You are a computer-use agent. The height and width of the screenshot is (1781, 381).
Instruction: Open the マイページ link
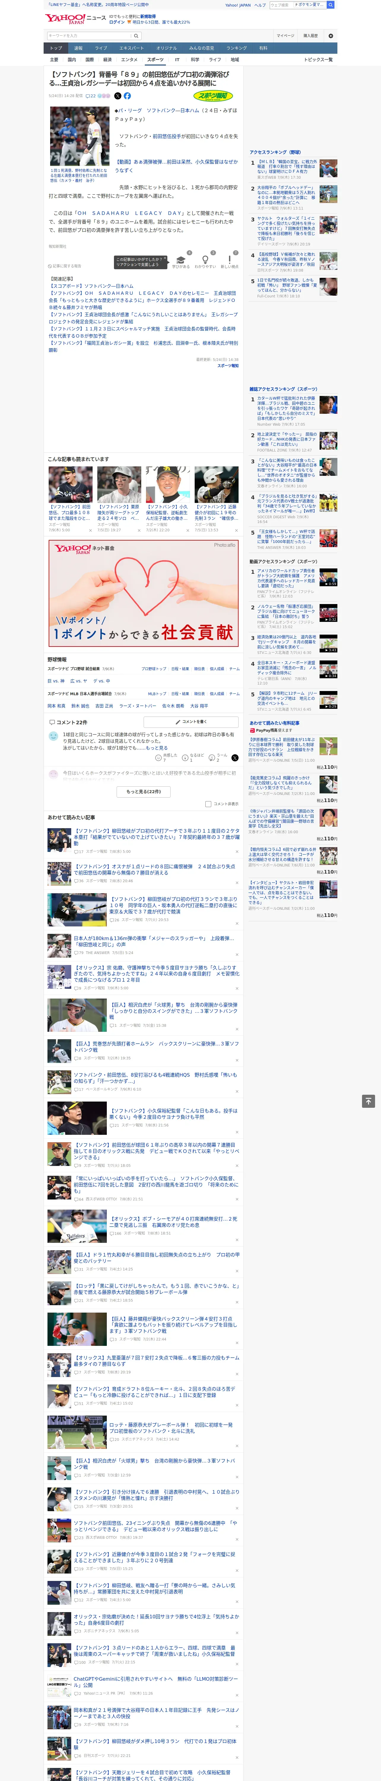[x=285, y=36]
